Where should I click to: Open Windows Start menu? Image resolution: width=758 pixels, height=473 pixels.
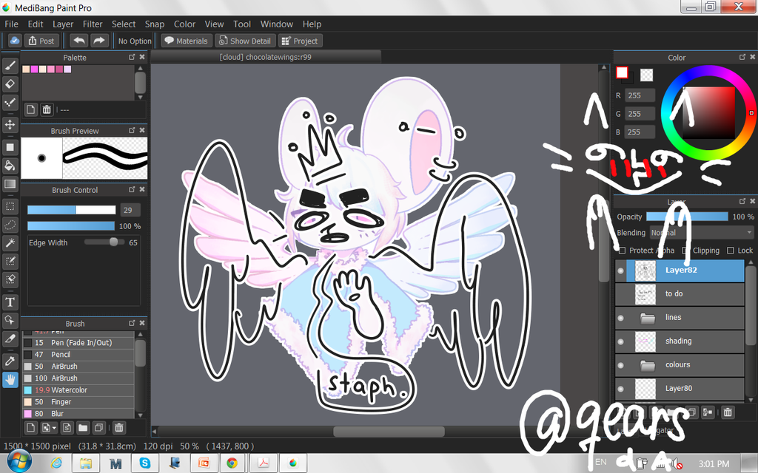[18, 463]
